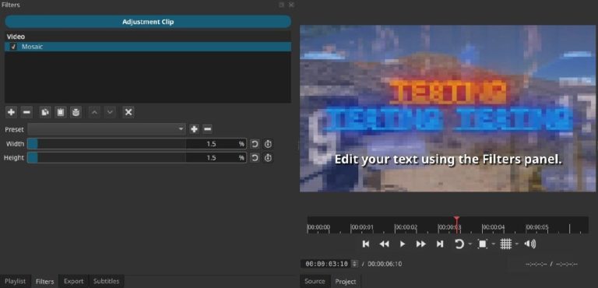Click the Adjustment Clip header button

pyautogui.click(x=148, y=22)
